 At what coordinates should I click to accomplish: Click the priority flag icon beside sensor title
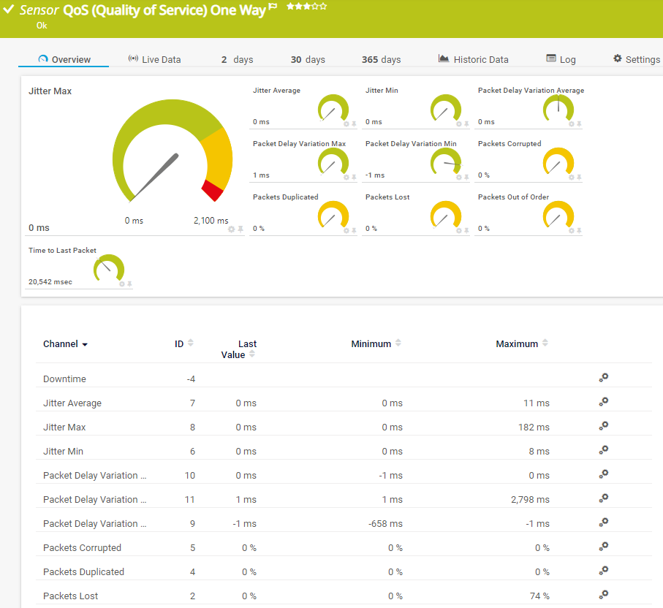pos(273,7)
